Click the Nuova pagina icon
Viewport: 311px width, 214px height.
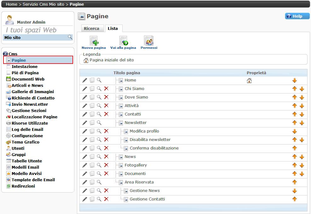(x=94, y=41)
